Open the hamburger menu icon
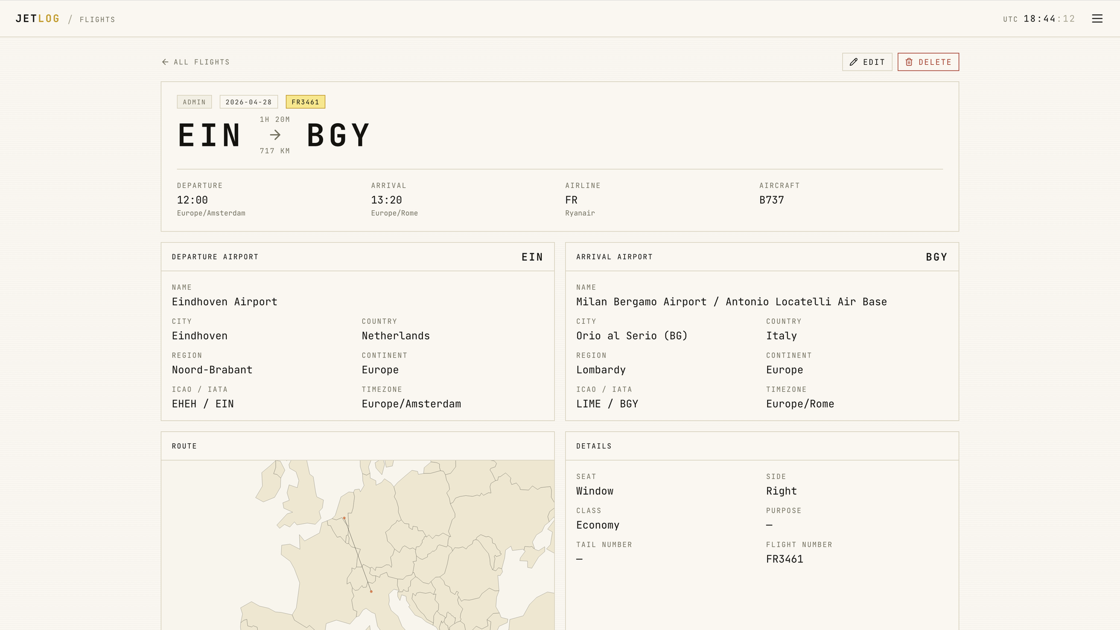1120x630 pixels. click(1097, 19)
